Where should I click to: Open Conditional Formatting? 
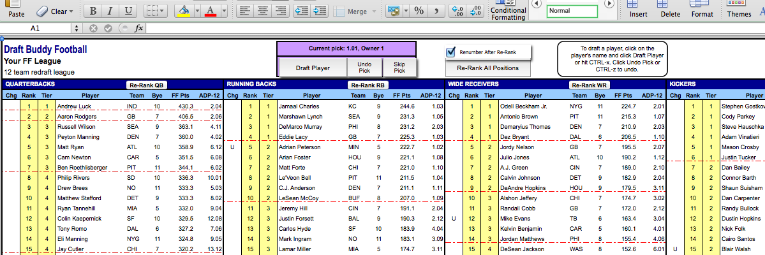[x=509, y=11]
